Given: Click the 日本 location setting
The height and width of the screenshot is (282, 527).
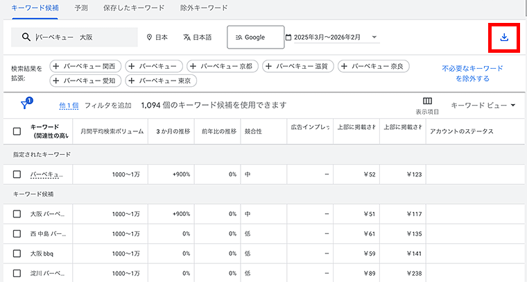Looking at the screenshot, I should pos(157,38).
